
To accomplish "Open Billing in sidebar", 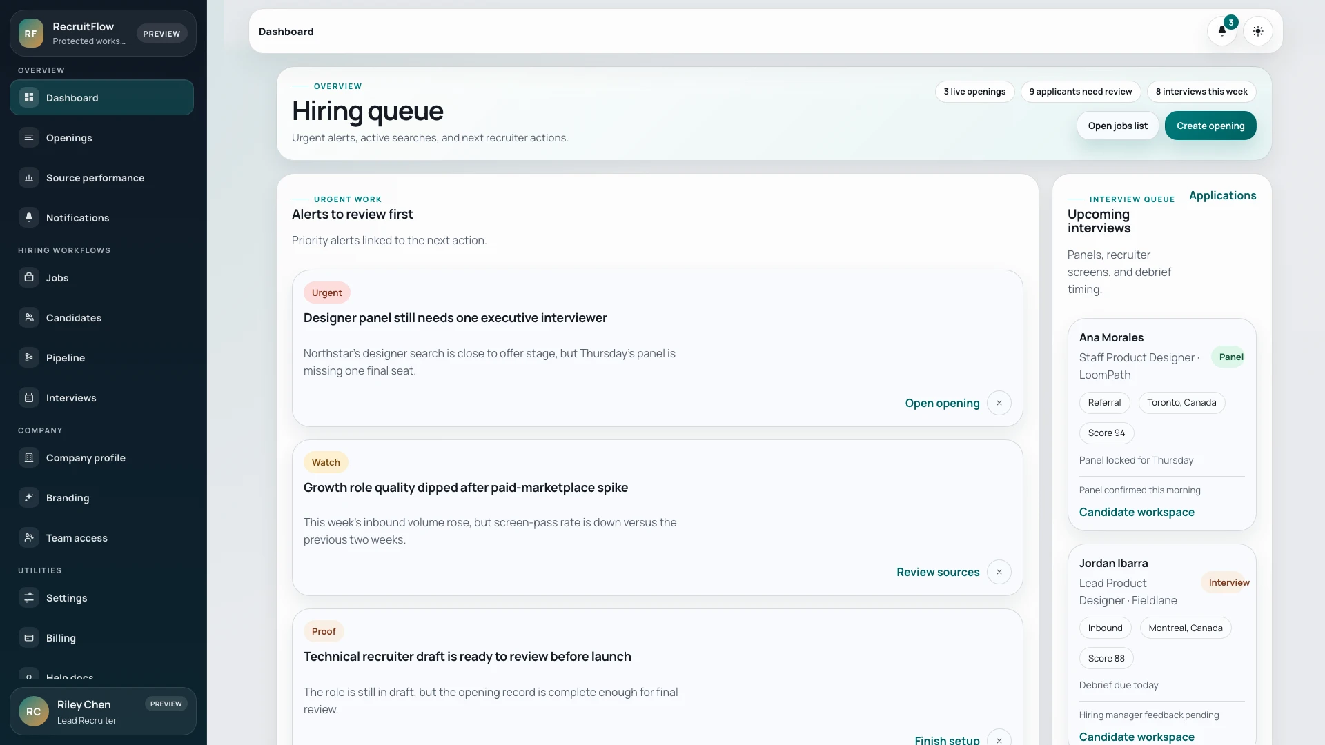I will pyautogui.click(x=101, y=637).
